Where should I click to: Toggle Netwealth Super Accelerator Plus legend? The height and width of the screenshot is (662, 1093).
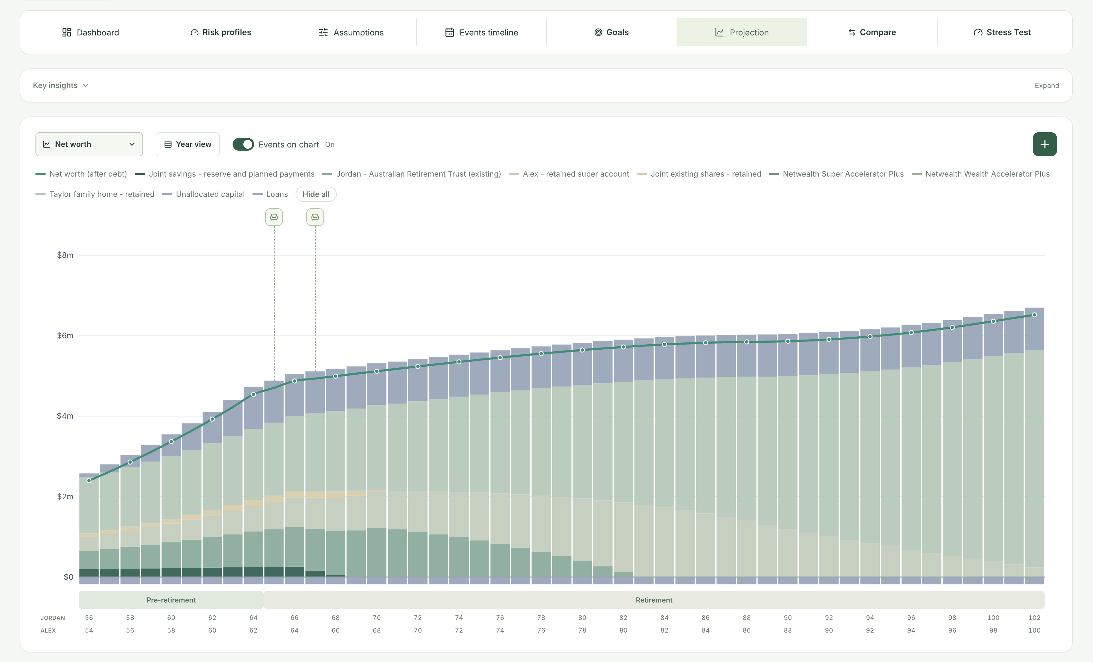(836, 174)
